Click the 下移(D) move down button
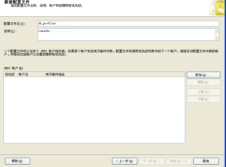The height and width of the screenshot is (167, 226). 203,100
